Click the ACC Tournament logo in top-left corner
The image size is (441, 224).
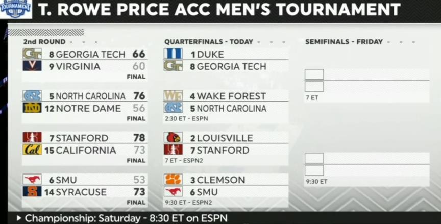(x=15, y=9)
